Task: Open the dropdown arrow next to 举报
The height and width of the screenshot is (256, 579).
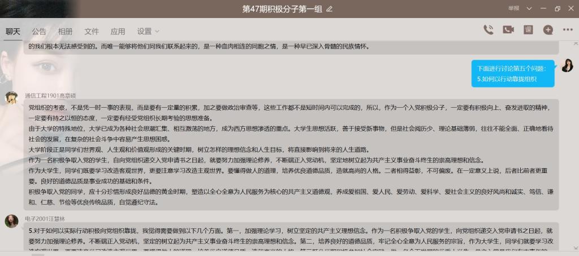Action: point(529,8)
